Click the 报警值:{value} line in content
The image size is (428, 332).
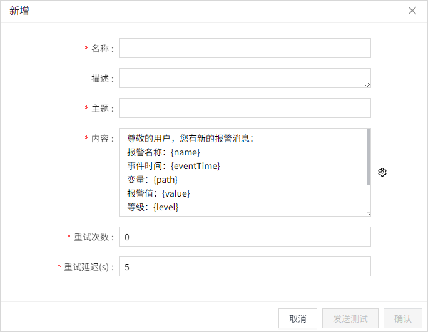point(158,193)
